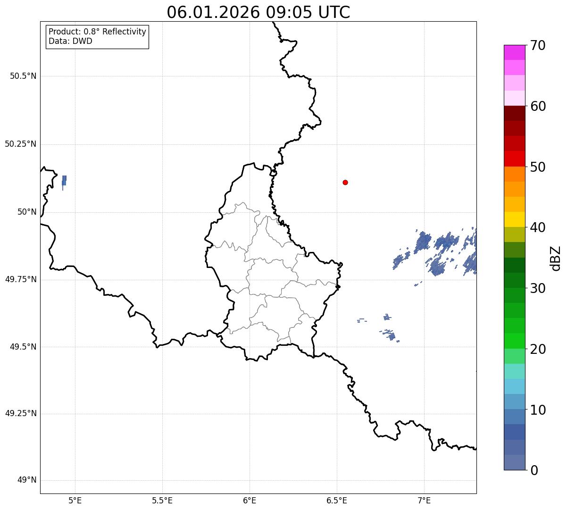Click the Product: 0.8° Reflectivity label
Viewport: 567px width, 510px height.
(98, 32)
